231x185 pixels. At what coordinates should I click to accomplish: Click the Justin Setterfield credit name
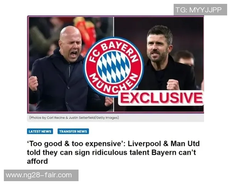coord(82,118)
